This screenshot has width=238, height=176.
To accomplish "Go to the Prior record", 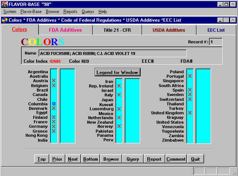I will click(57, 159).
